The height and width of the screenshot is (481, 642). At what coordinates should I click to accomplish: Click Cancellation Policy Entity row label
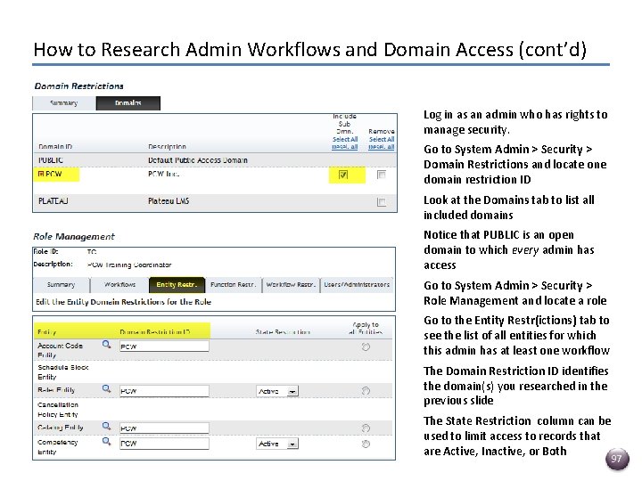58,410
